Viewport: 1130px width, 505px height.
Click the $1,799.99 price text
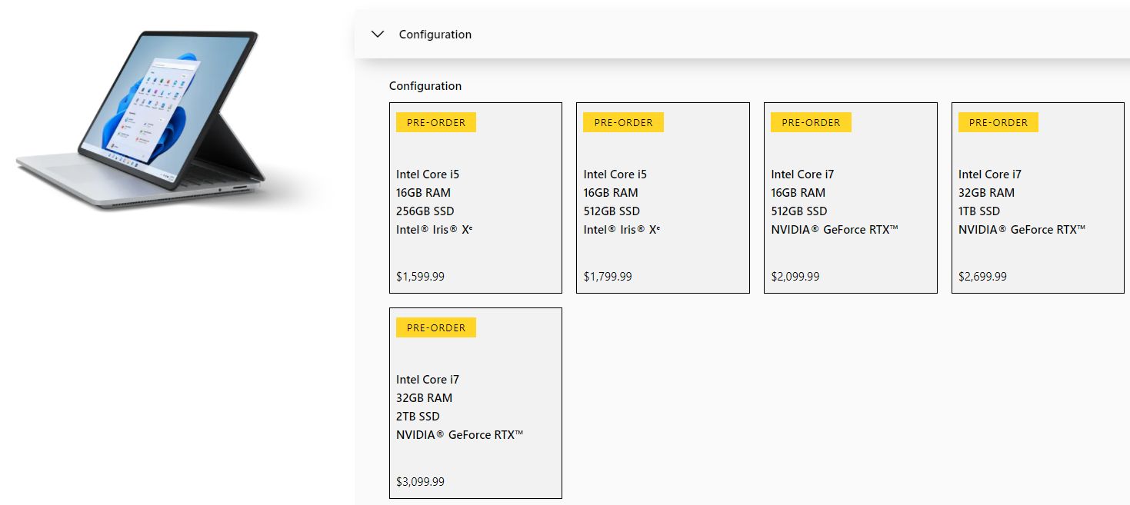[x=608, y=277]
